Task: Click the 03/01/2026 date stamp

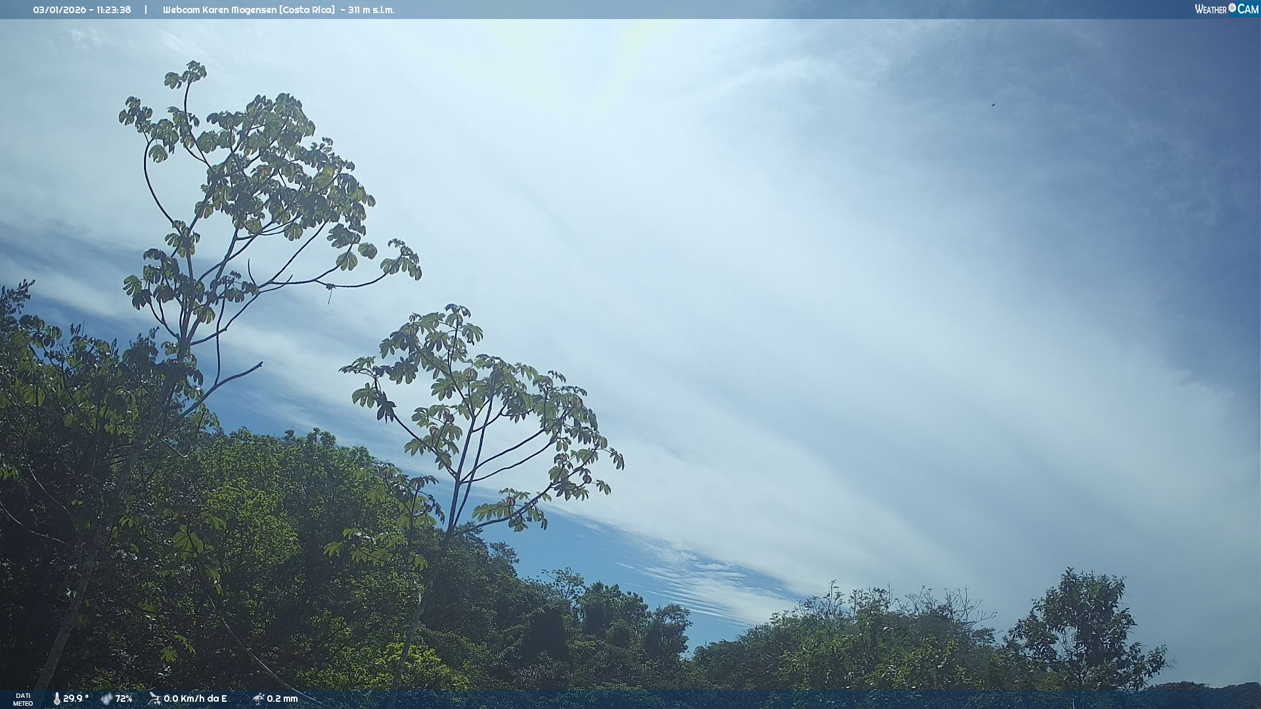Action: coord(60,10)
